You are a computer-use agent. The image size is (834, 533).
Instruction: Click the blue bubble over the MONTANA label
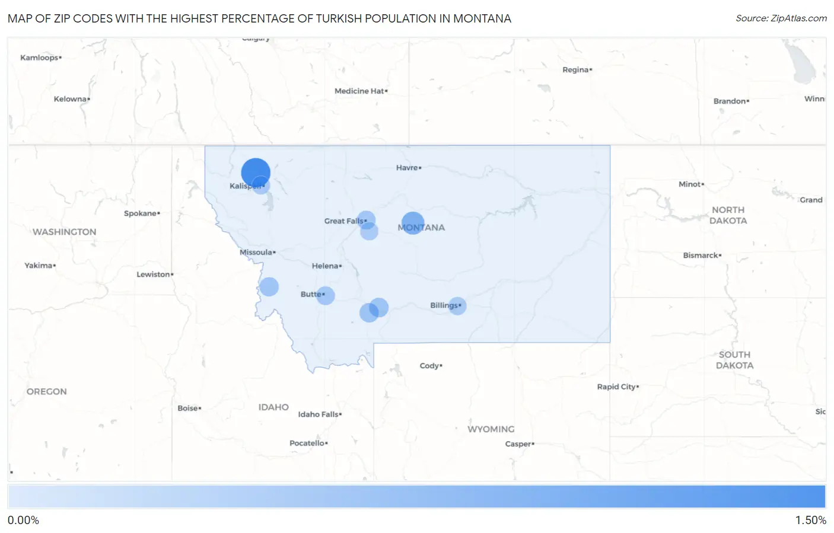[413, 223]
